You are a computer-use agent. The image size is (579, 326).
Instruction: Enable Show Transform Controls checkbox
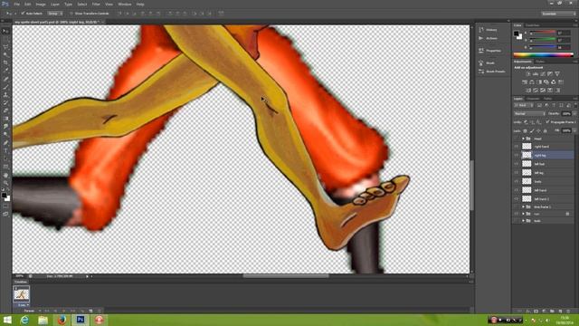click(71, 14)
